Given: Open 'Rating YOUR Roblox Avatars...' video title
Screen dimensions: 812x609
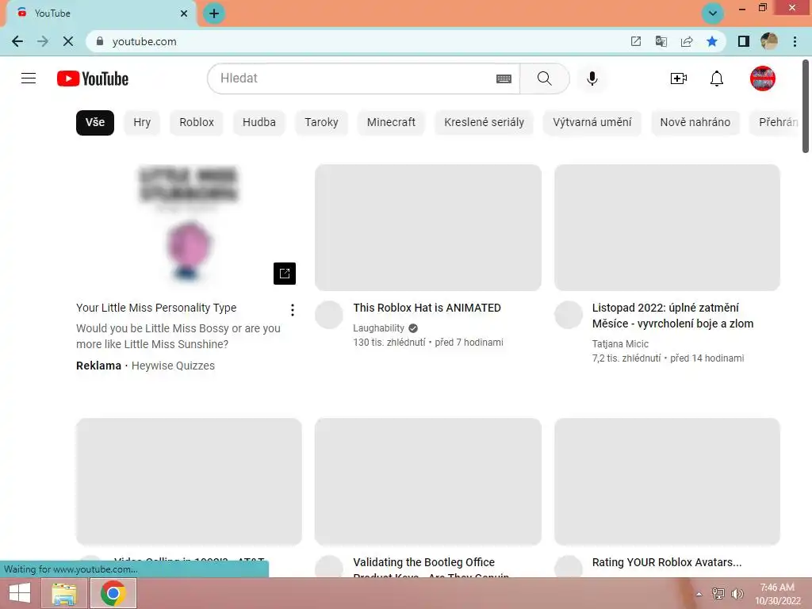Looking at the screenshot, I should 666,562.
